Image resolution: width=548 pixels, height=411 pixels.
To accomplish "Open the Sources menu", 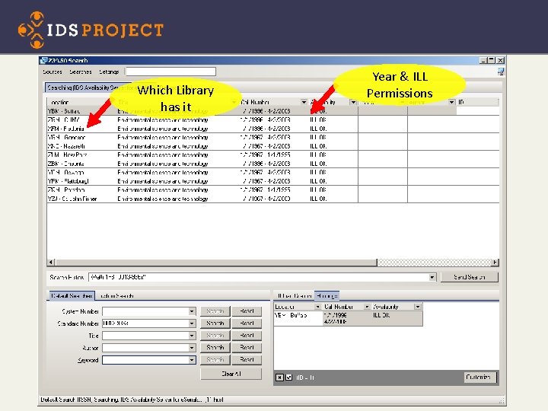I will (x=53, y=72).
